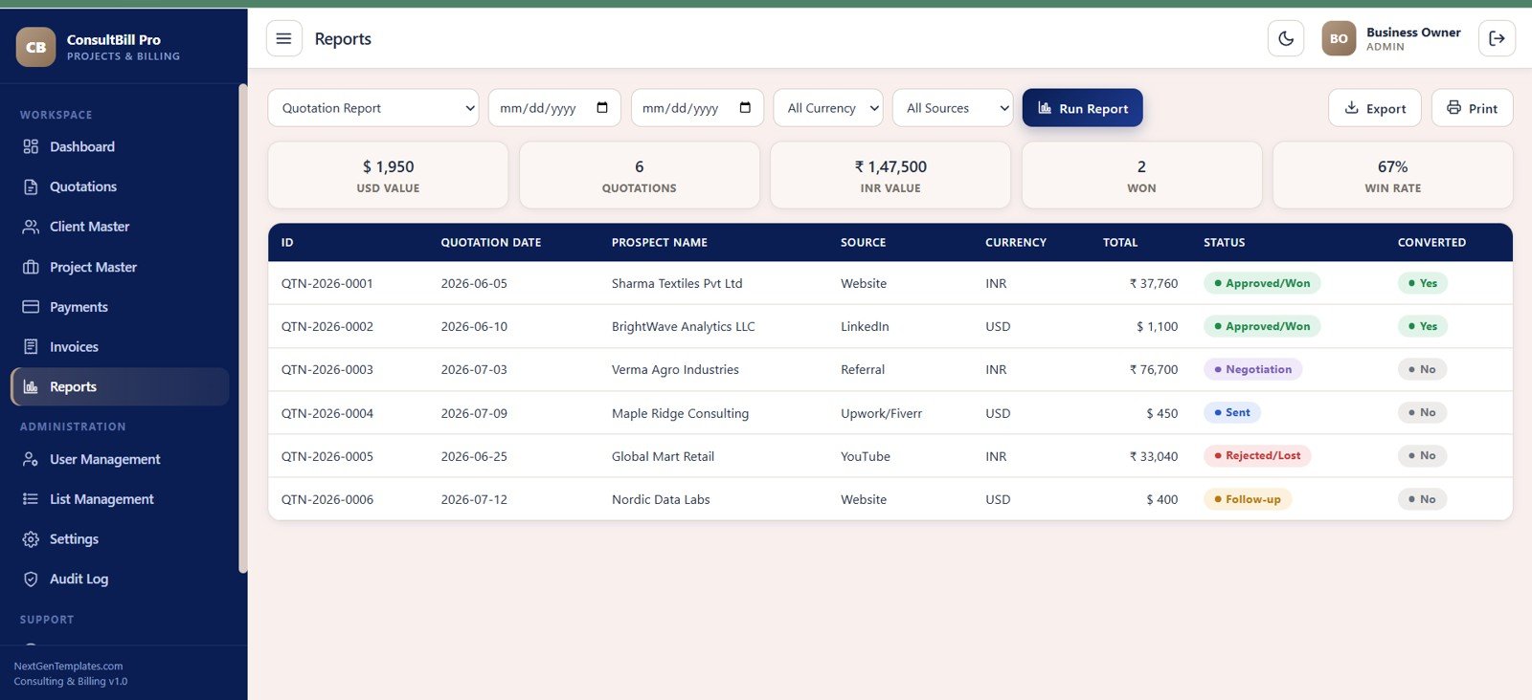Click total ₹ 76,700 cell

[1153, 370]
